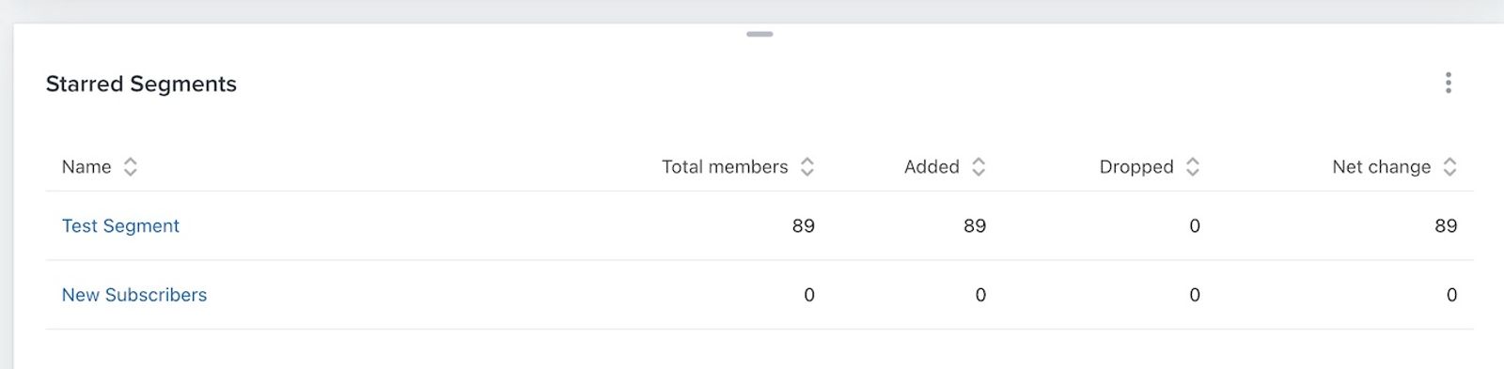The width and height of the screenshot is (1504, 369).
Task: Click the panel drag handle at top
Action: coord(760,34)
